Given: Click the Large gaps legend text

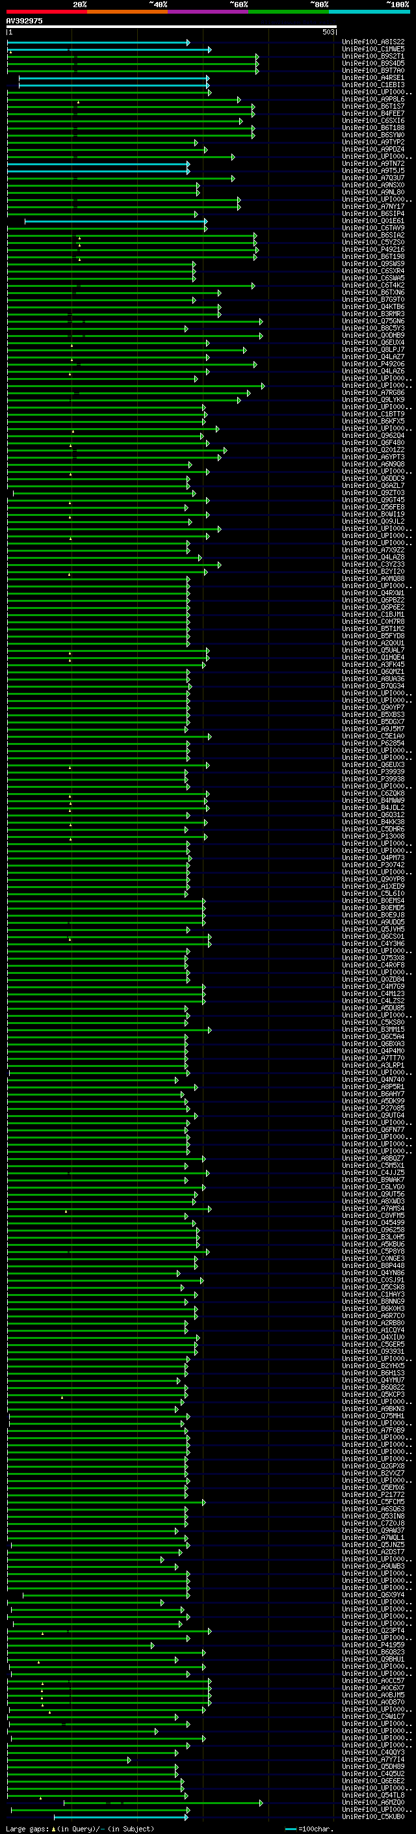Looking at the screenshot, I should (x=79, y=1829).
